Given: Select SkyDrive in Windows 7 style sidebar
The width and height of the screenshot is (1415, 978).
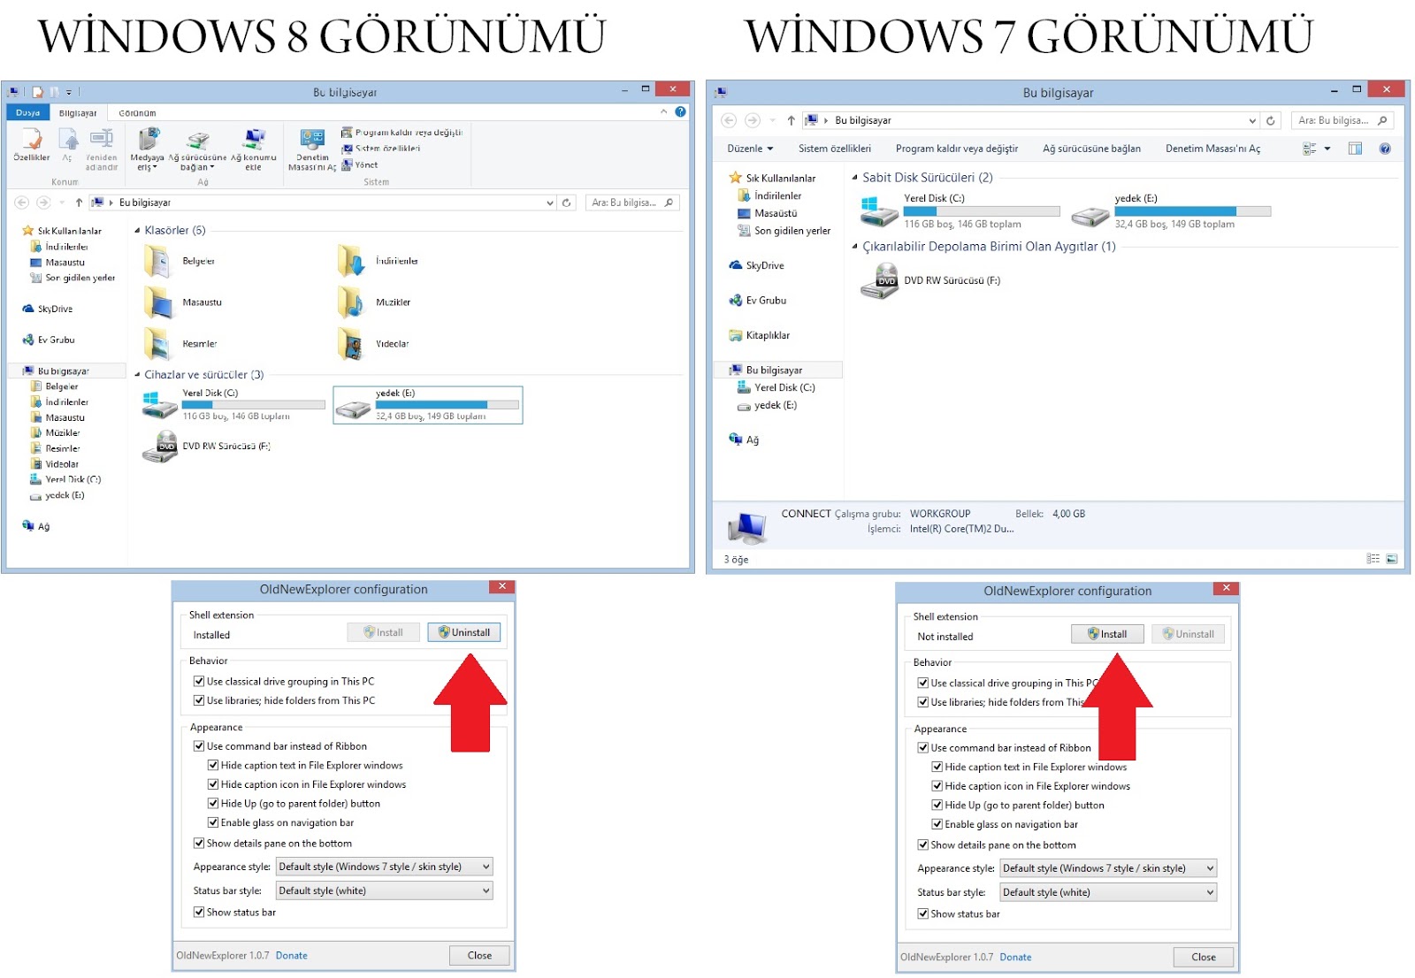Looking at the screenshot, I should tap(757, 265).
